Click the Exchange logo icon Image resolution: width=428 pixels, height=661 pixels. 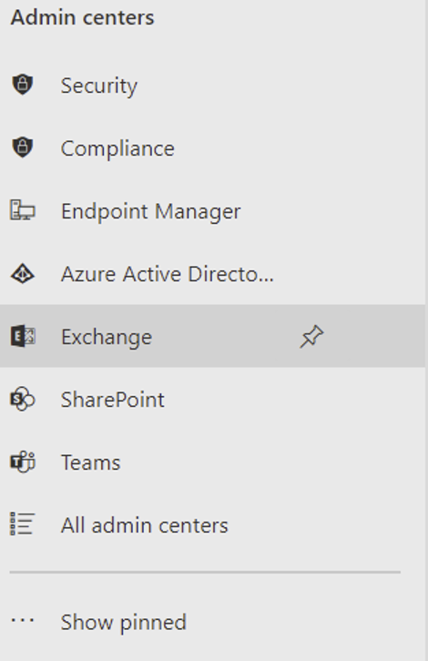23,336
